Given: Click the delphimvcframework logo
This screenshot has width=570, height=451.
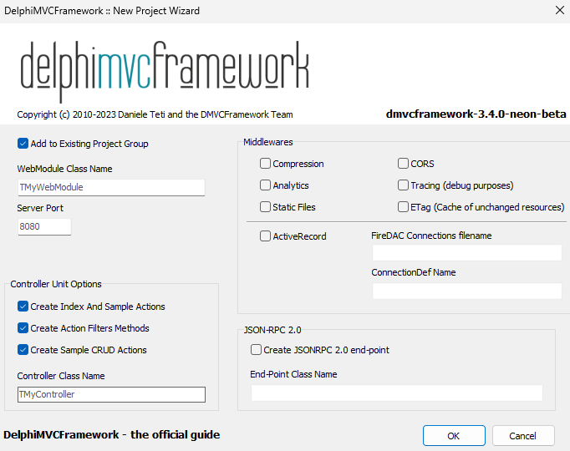Looking at the screenshot, I should point(165,71).
